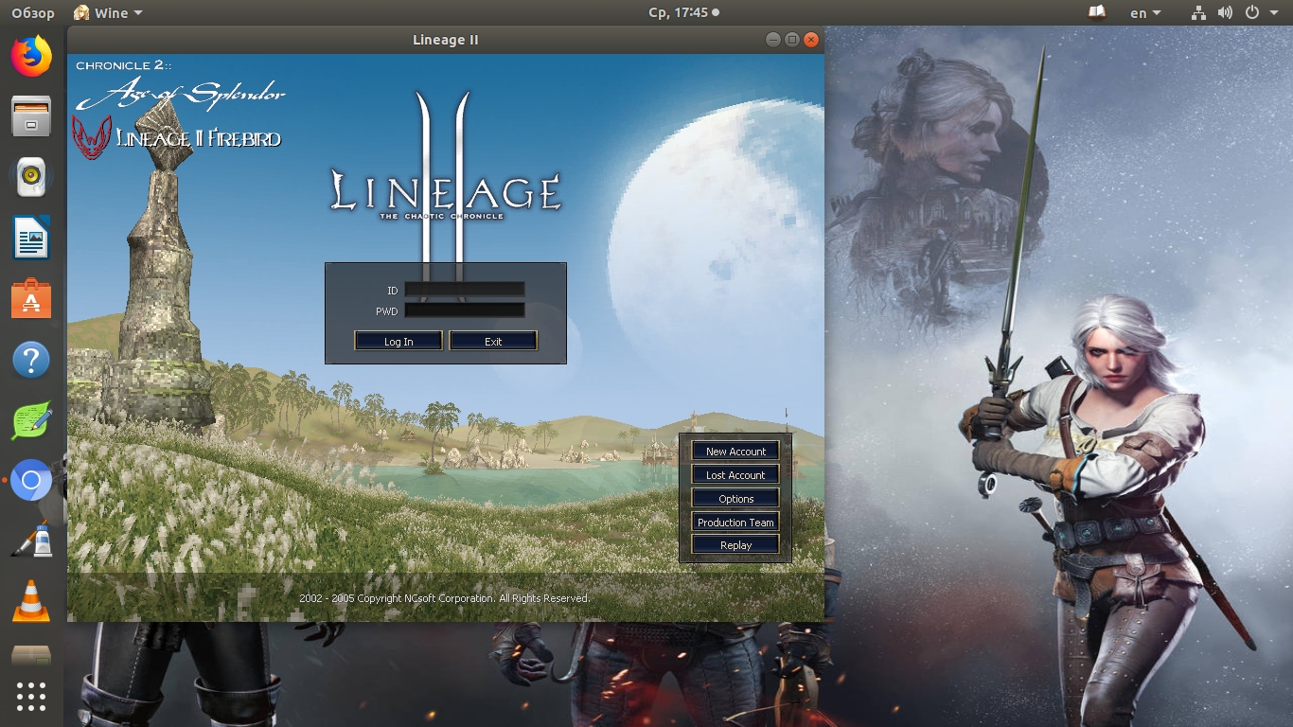1293x727 pixels.
Task: Open the paint brush drawing app icon
Action: click(31, 541)
